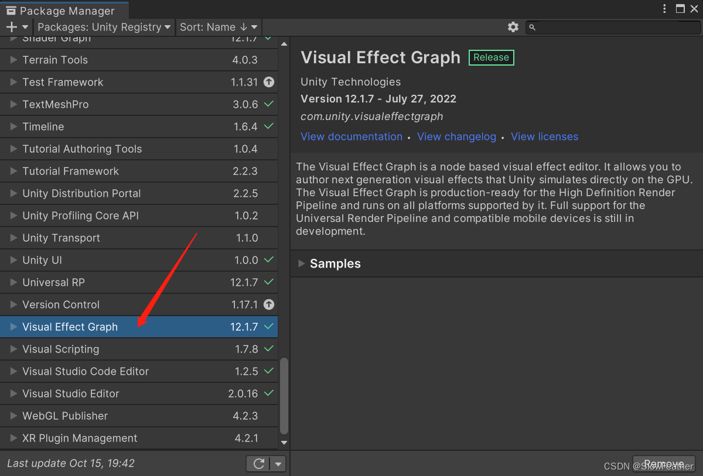Select the XR Plugin Management package
This screenshot has width=703, height=476.
(x=139, y=438)
